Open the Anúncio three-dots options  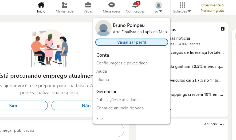[x=222, y=124]
